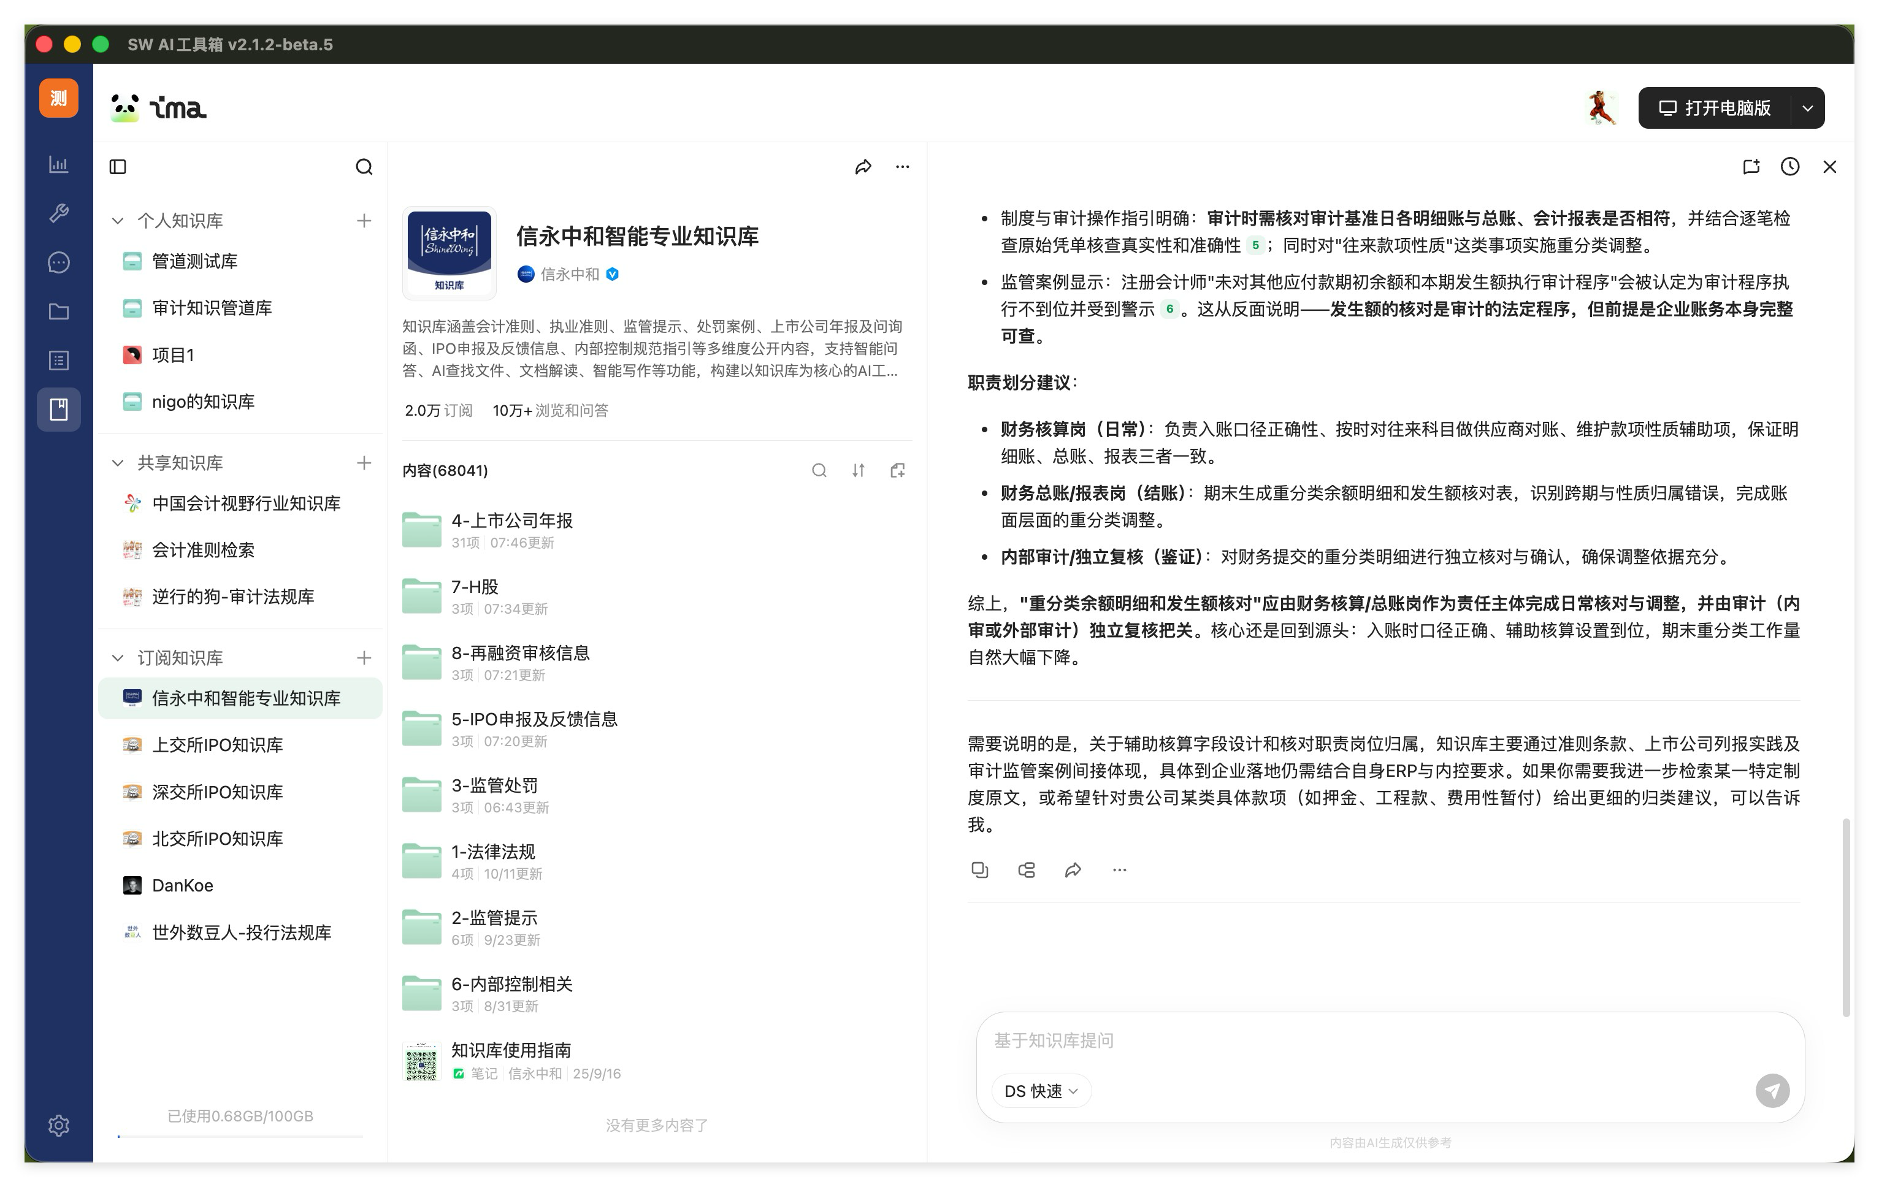Open the list document sidebar icon
The height and width of the screenshot is (1187, 1879).
(x=58, y=361)
